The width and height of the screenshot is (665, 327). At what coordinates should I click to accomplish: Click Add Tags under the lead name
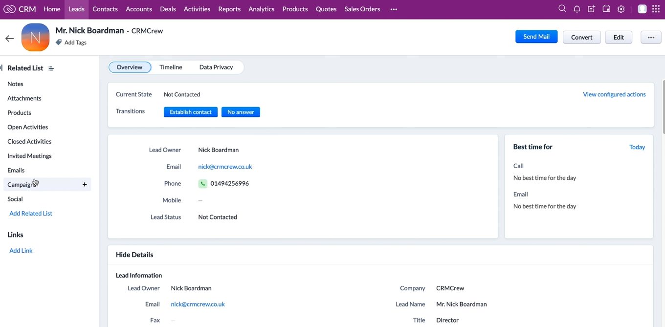point(75,42)
